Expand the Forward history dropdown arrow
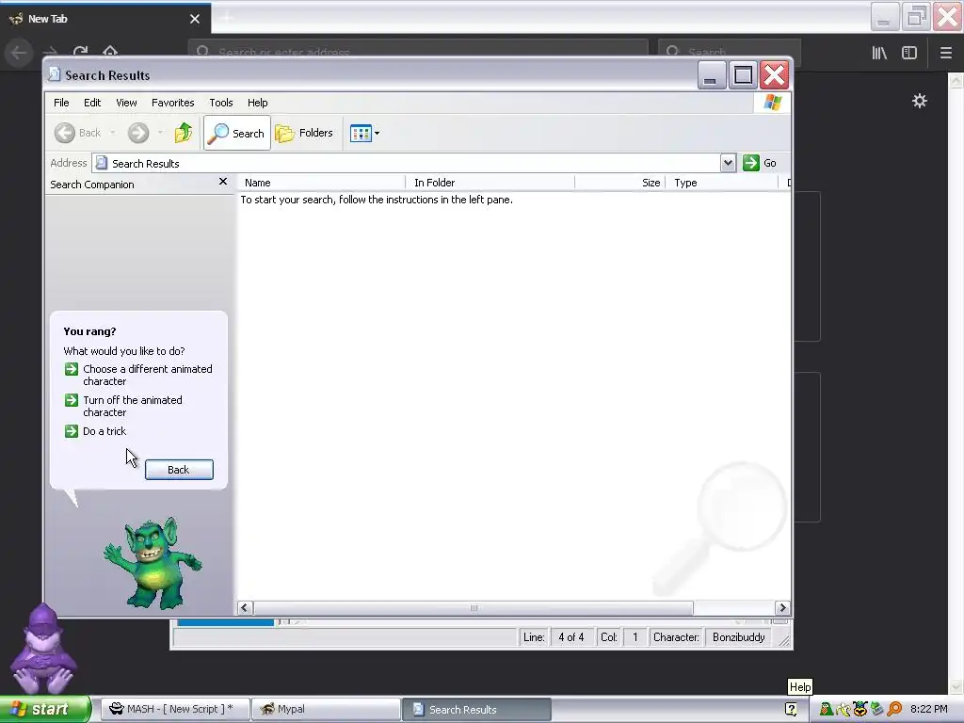 tap(160, 133)
